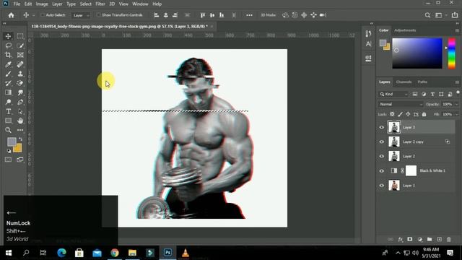Click Add layer style fx icon
This screenshot has height=260, width=462.
401,239
